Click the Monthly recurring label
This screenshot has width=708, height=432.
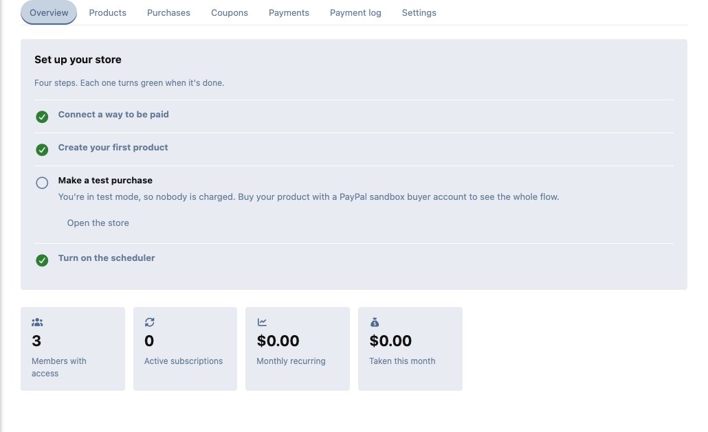click(x=291, y=361)
